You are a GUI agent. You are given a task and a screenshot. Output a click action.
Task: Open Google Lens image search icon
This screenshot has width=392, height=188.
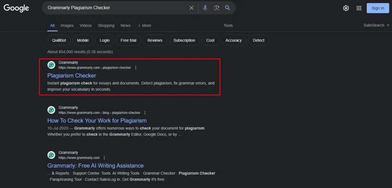(216, 8)
